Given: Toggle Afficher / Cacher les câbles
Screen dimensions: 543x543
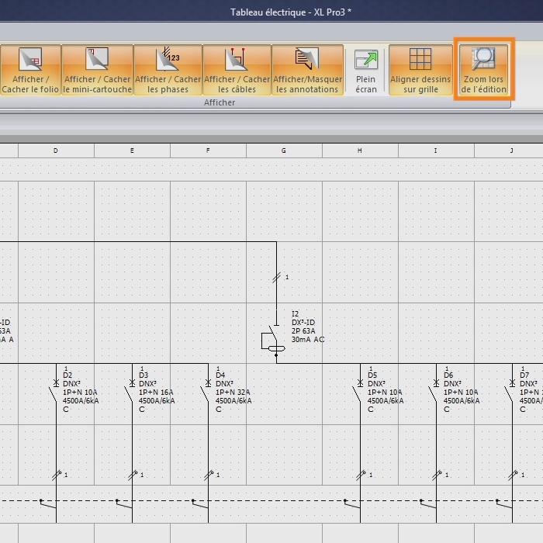Looking at the screenshot, I should 237,70.
